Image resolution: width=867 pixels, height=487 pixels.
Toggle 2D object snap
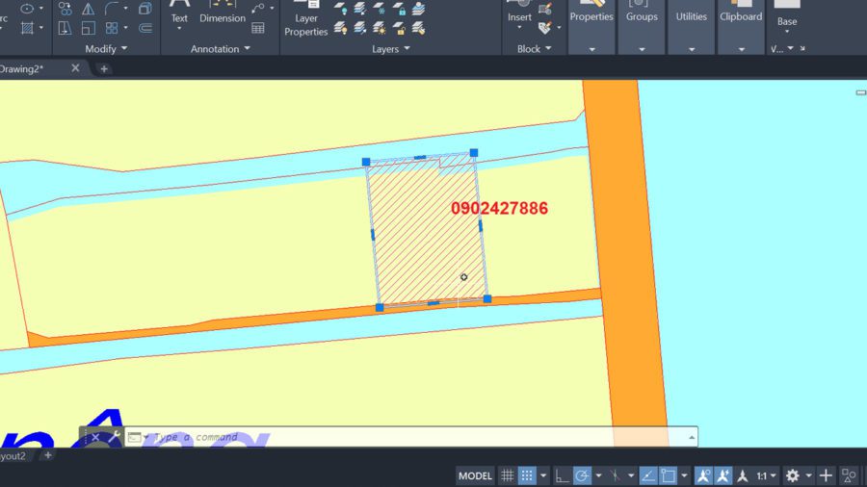668,475
